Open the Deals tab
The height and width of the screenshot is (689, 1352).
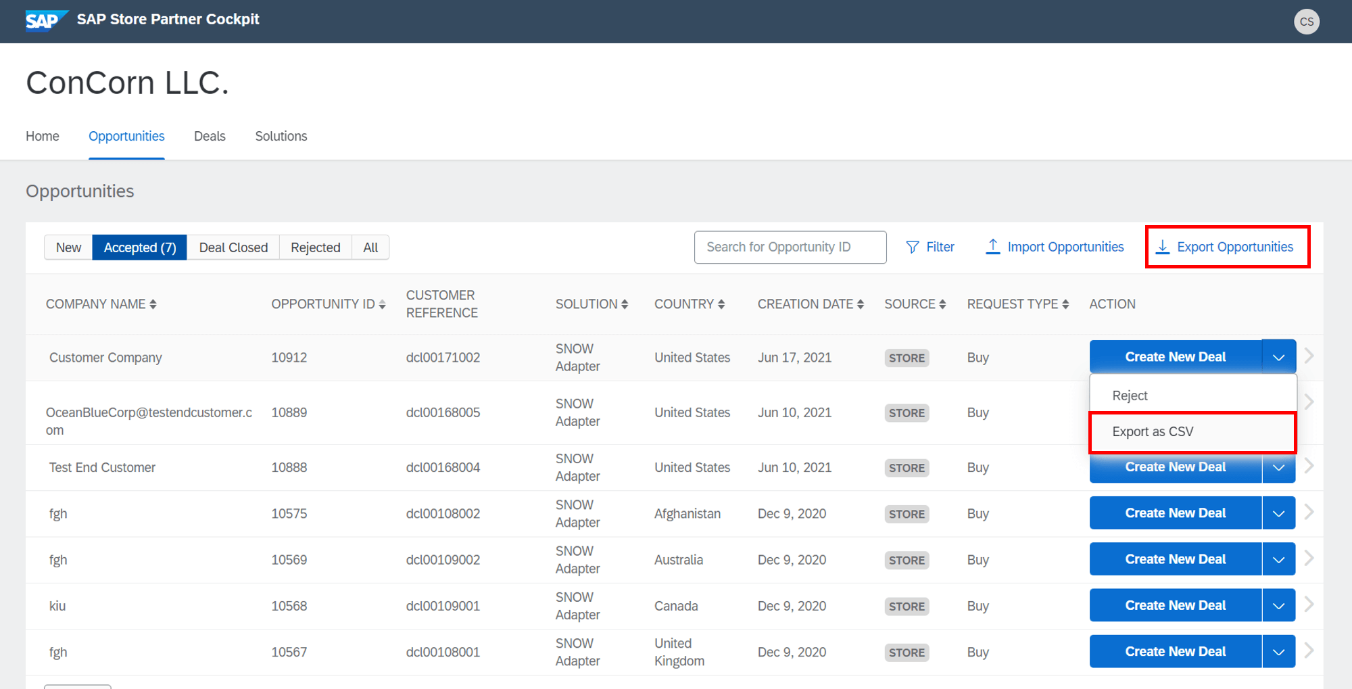pos(210,136)
